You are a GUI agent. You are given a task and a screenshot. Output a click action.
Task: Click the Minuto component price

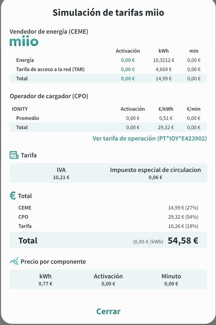point(171,284)
